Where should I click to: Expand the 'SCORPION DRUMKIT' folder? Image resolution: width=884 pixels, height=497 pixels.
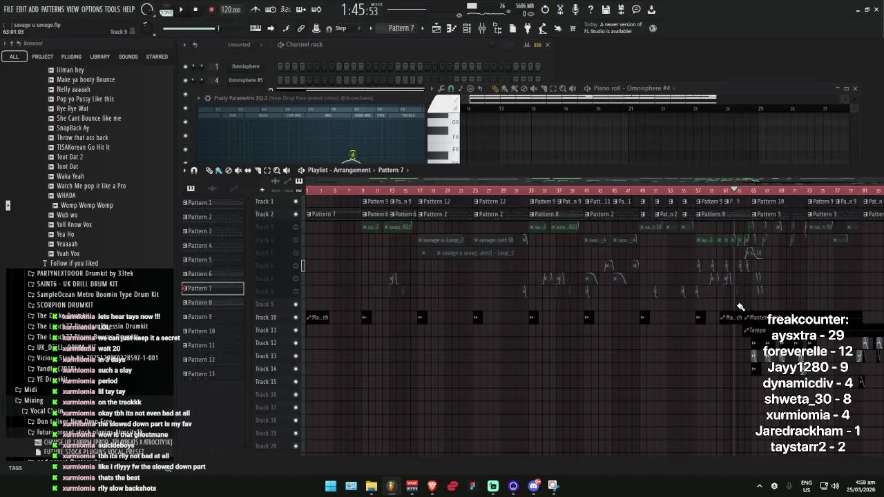(65, 305)
